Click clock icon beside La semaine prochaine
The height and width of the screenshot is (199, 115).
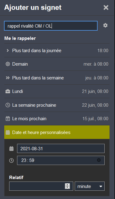8,105
